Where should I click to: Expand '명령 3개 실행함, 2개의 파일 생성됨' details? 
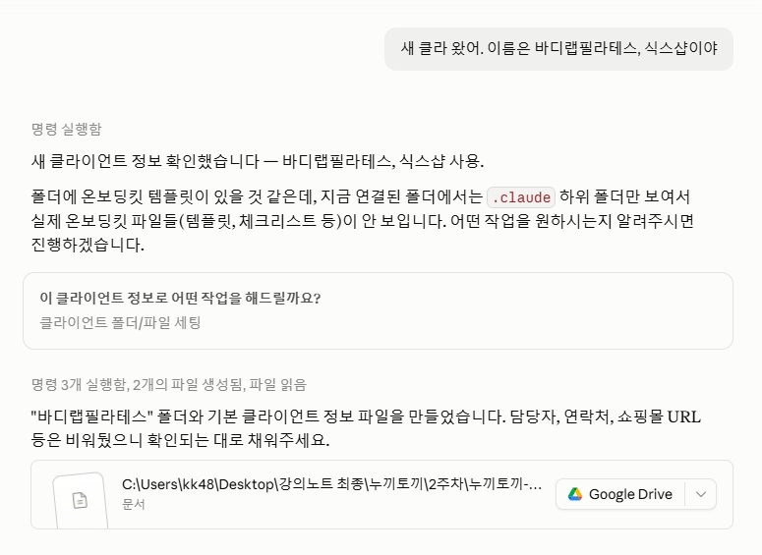pos(169,385)
